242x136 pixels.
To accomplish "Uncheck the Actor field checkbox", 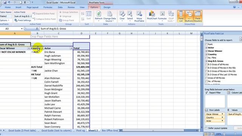I will (x=206, y=48).
